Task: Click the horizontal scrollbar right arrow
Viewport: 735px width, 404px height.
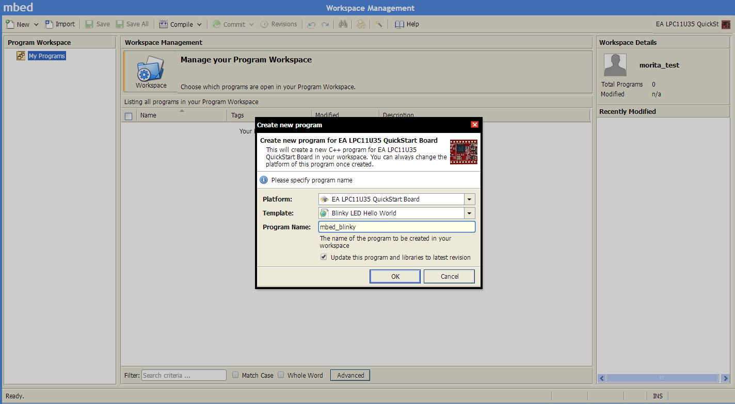Action: tap(725, 378)
